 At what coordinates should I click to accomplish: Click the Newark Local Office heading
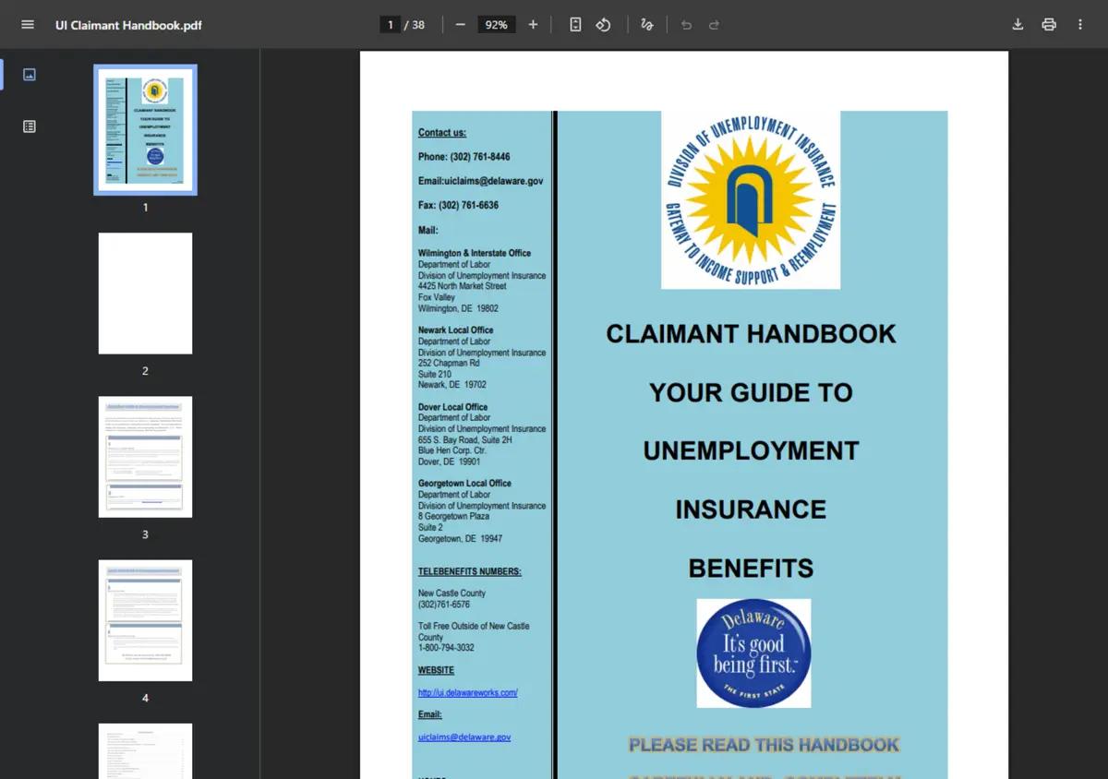455,330
